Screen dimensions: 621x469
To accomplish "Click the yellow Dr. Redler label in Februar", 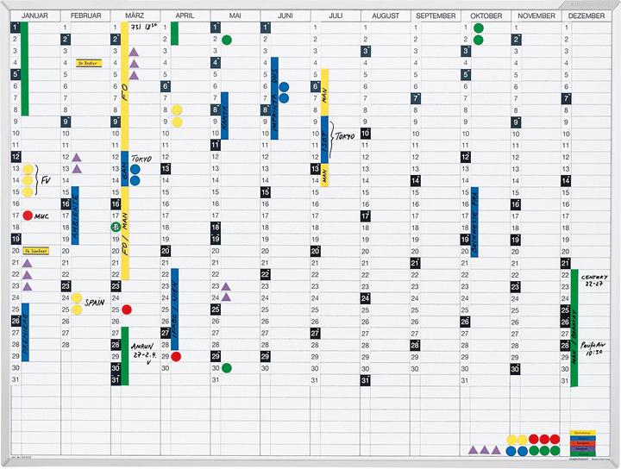I will [x=89, y=63].
